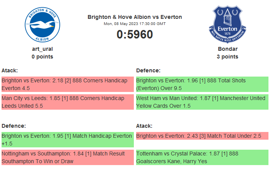Viewport: 270px width, 177px height.
Task: Click the 0:5960 score text
Action: click(x=135, y=34)
